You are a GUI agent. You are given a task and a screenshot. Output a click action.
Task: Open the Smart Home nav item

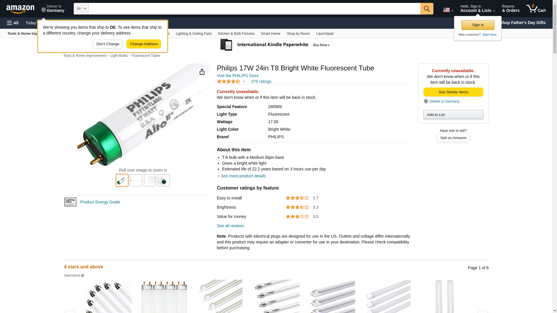click(x=270, y=34)
